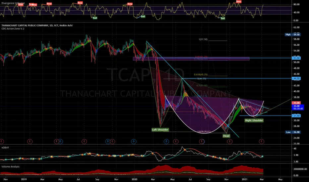Screen dimensions: 309x182
Task: Select the earnings marker near May 2020
Action: coord(176,141)
